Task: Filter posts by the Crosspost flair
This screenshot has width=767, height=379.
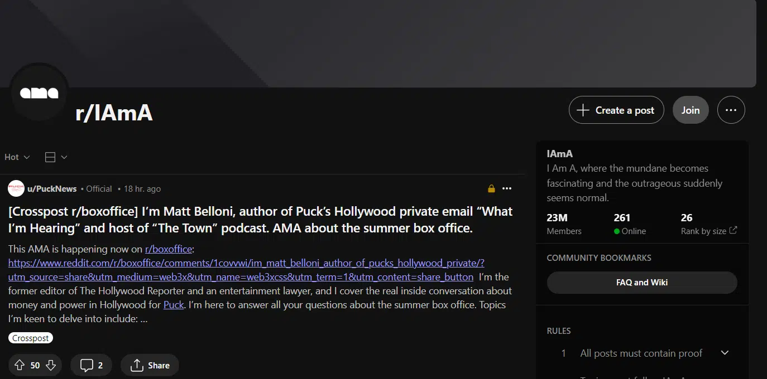Action: [x=30, y=338]
